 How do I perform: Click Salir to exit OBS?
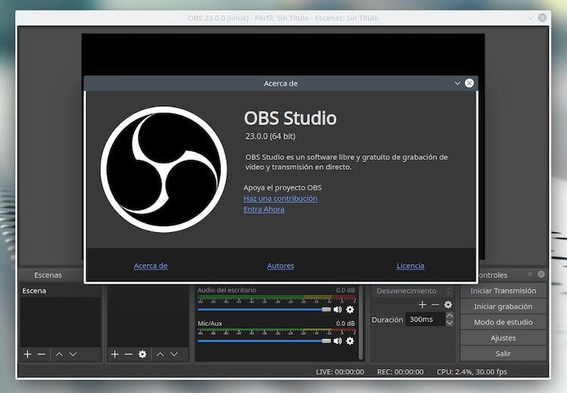pos(503,354)
